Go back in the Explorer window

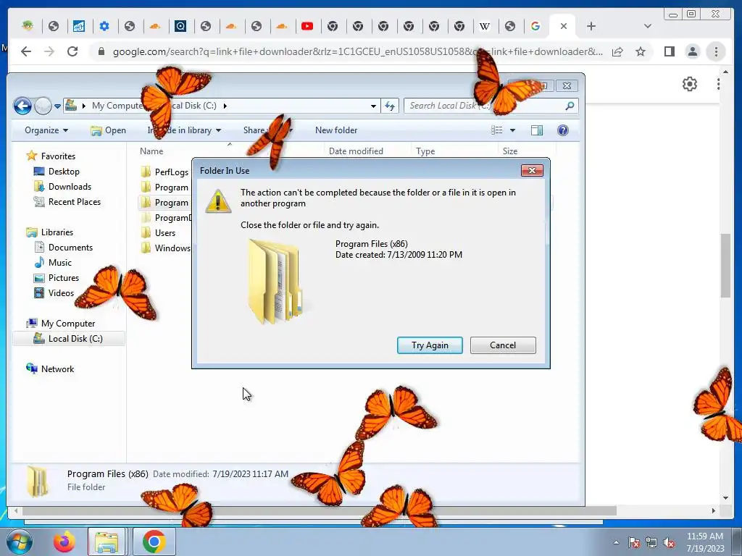[x=22, y=106]
